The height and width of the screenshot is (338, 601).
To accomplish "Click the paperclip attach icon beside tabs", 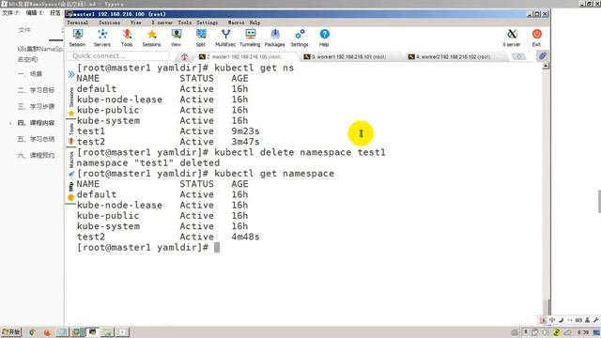I will click(x=543, y=56).
